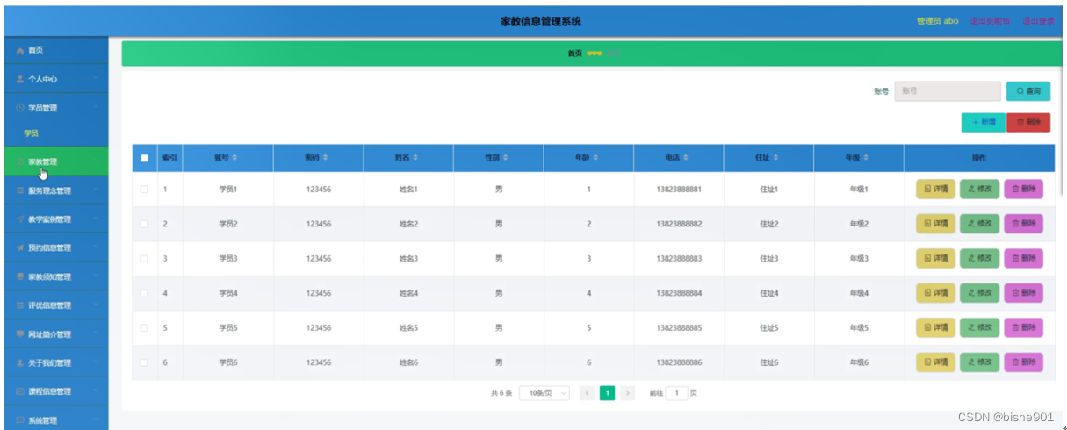Viewport: 1067px width, 430px height.
Task: Collapse the 学员管理 menu chevron
Action: click(x=95, y=108)
